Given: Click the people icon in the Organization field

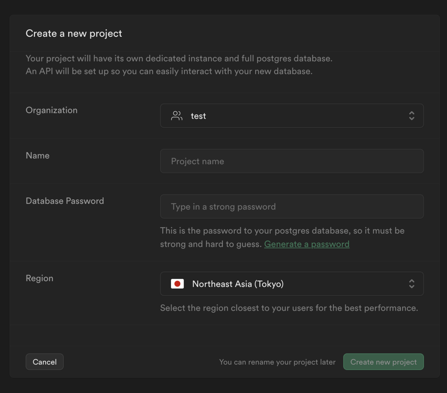Looking at the screenshot, I should [177, 116].
